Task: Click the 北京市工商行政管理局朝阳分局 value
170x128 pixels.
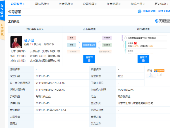Action: pyautogui.click(x=135, y=103)
